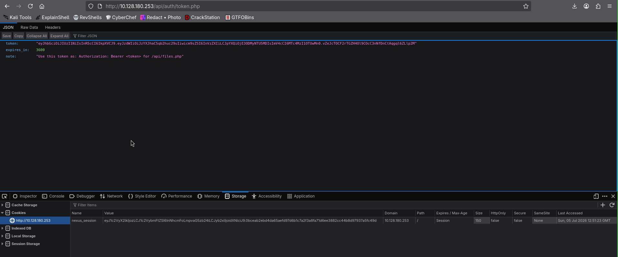Click the token JWT string value
Viewport: 618px width, 257px height.
point(226,43)
